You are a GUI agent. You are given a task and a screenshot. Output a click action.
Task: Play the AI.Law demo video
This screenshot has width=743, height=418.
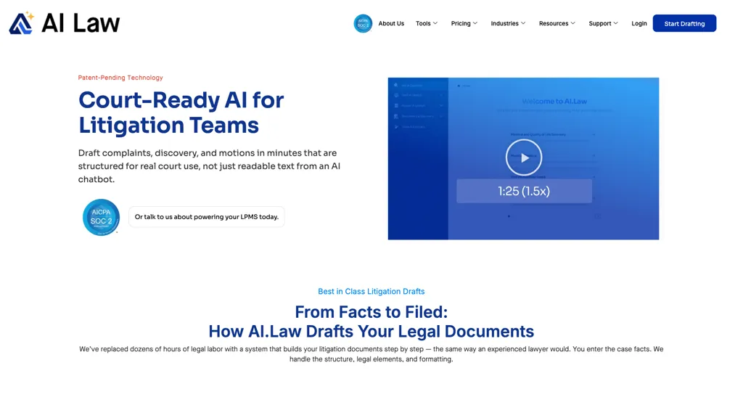[523, 157]
